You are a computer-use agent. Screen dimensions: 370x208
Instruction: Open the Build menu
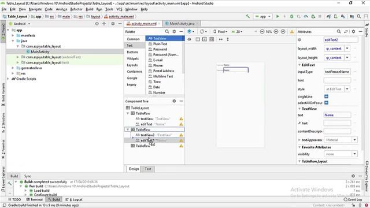pyautogui.click(x=90, y=9)
